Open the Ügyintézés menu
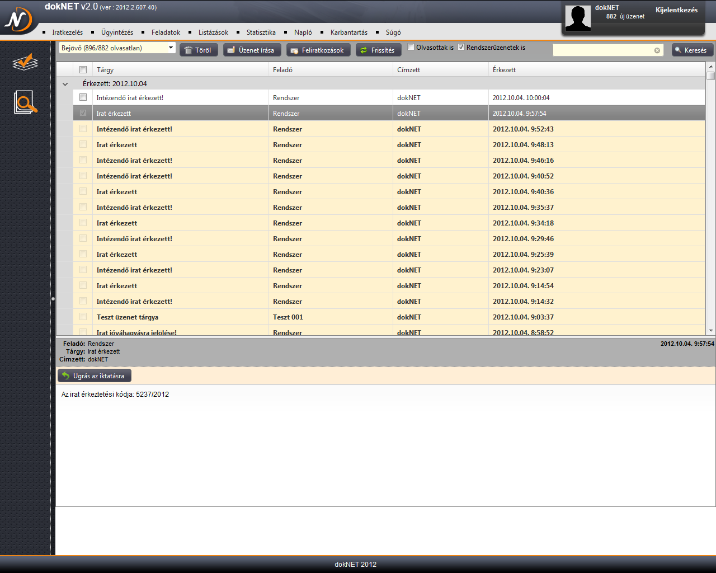Screen dimensions: 716x573 point(117,32)
